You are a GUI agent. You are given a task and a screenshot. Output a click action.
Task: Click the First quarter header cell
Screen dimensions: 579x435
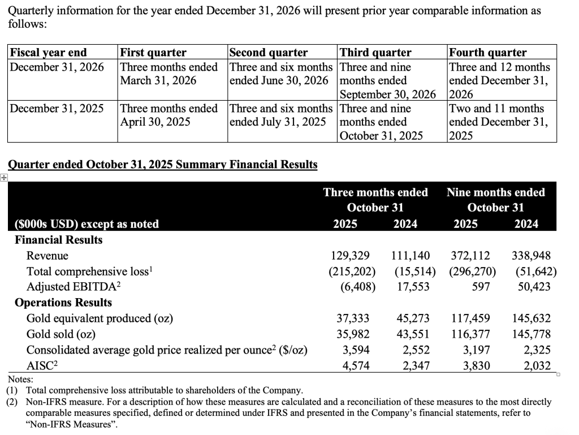tap(153, 53)
